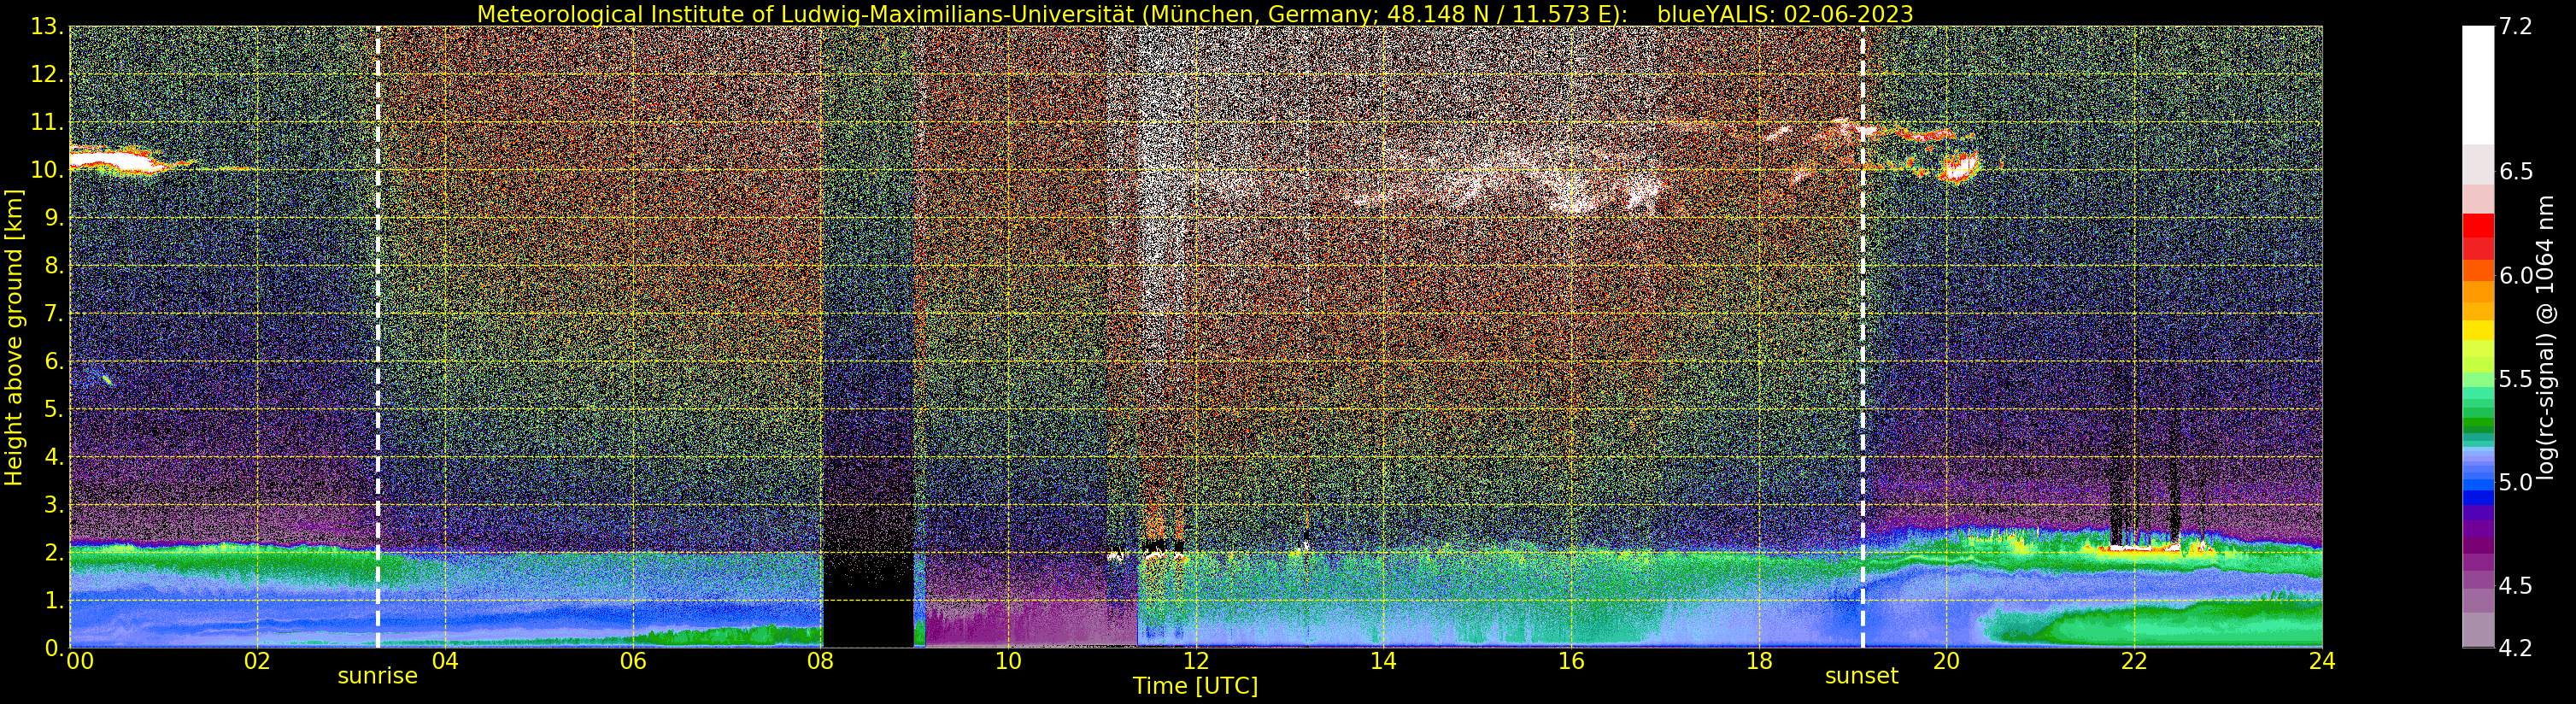Click the colorbar value "4.5"
Viewport: 2576px width, 704px height.
coord(2515,586)
